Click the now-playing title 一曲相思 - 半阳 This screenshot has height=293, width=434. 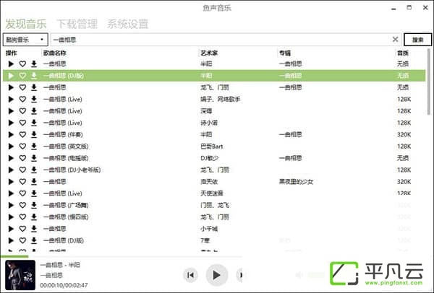click(x=60, y=265)
